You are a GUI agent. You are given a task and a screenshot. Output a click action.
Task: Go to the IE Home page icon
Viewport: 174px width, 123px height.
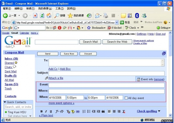pyautogui.click(x=49, y=16)
